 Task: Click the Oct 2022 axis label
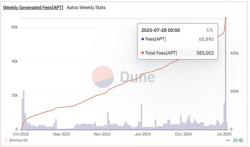click(21, 134)
